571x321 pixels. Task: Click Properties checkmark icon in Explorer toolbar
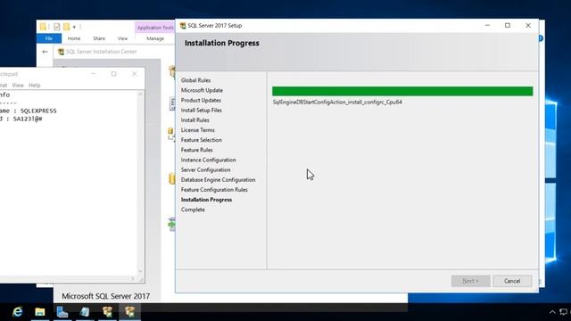(56, 27)
